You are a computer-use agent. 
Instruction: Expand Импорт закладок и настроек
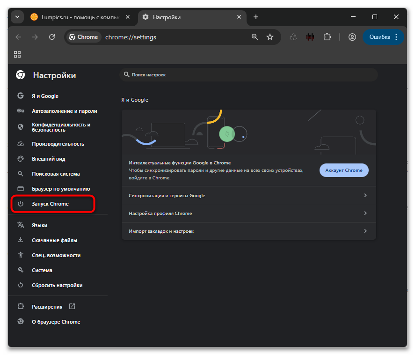(x=249, y=231)
